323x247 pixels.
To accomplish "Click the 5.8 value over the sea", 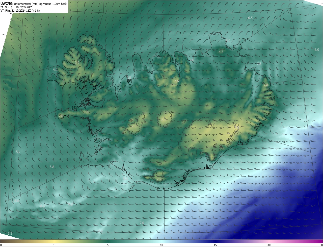I will 52,167.
